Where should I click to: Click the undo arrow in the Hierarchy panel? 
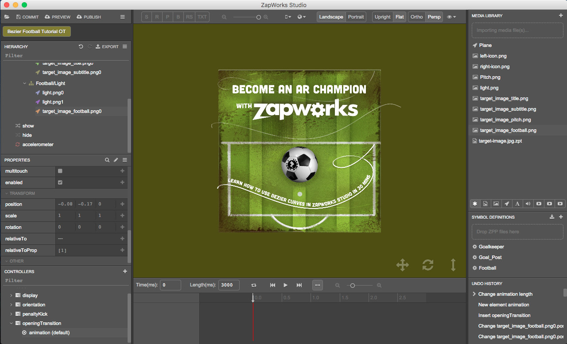point(81,46)
